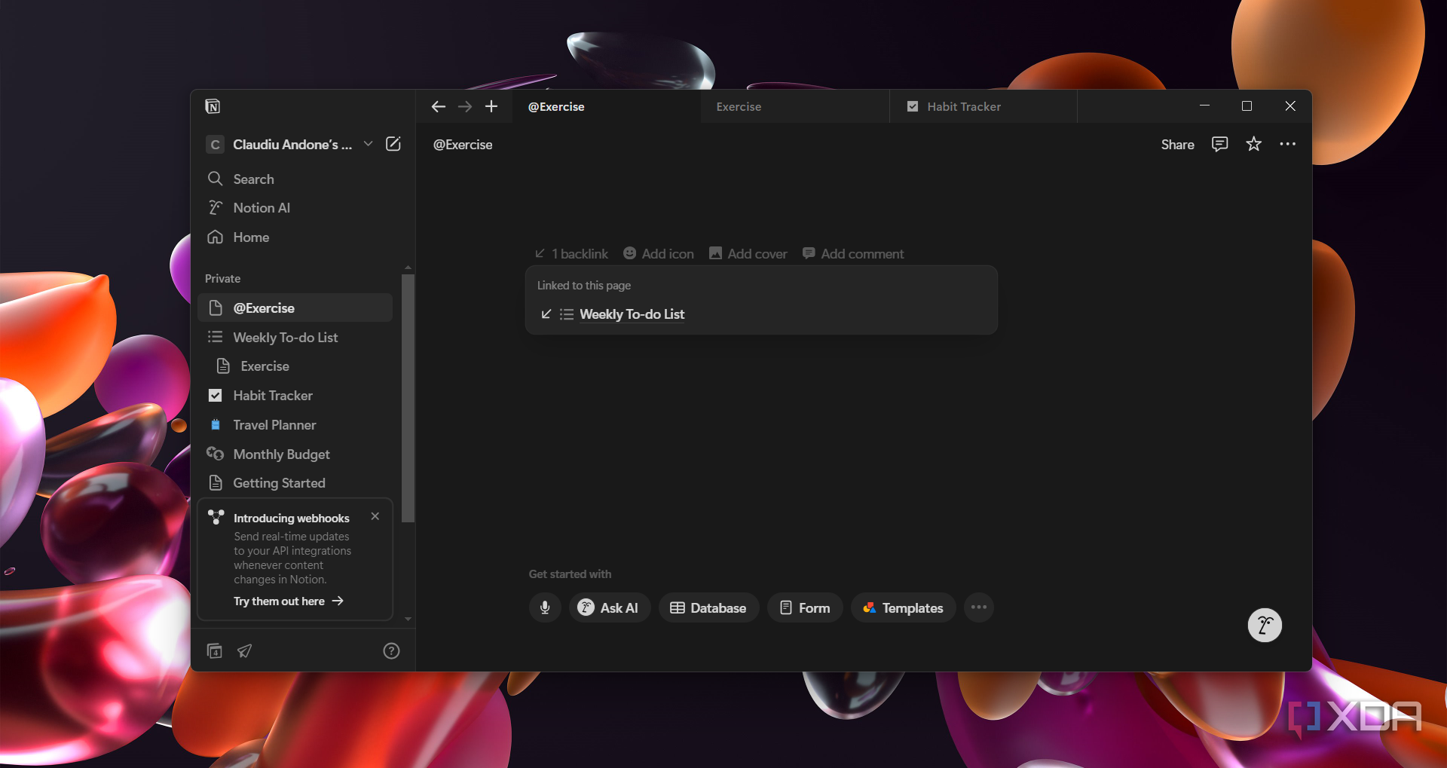Click Add comment above the page
Image resolution: width=1447 pixels, height=768 pixels.
(x=853, y=254)
